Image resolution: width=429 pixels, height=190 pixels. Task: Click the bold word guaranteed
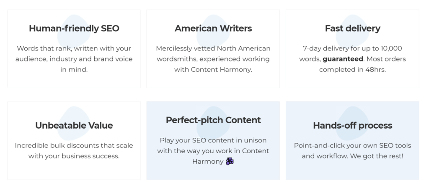[343, 59]
